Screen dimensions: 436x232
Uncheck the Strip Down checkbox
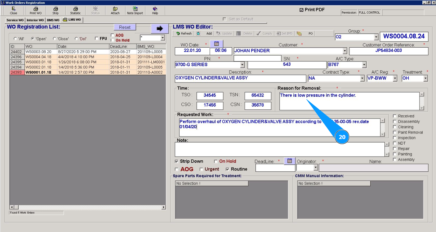(x=177, y=161)
